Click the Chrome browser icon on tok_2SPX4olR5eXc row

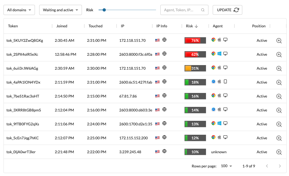point(214,53)
